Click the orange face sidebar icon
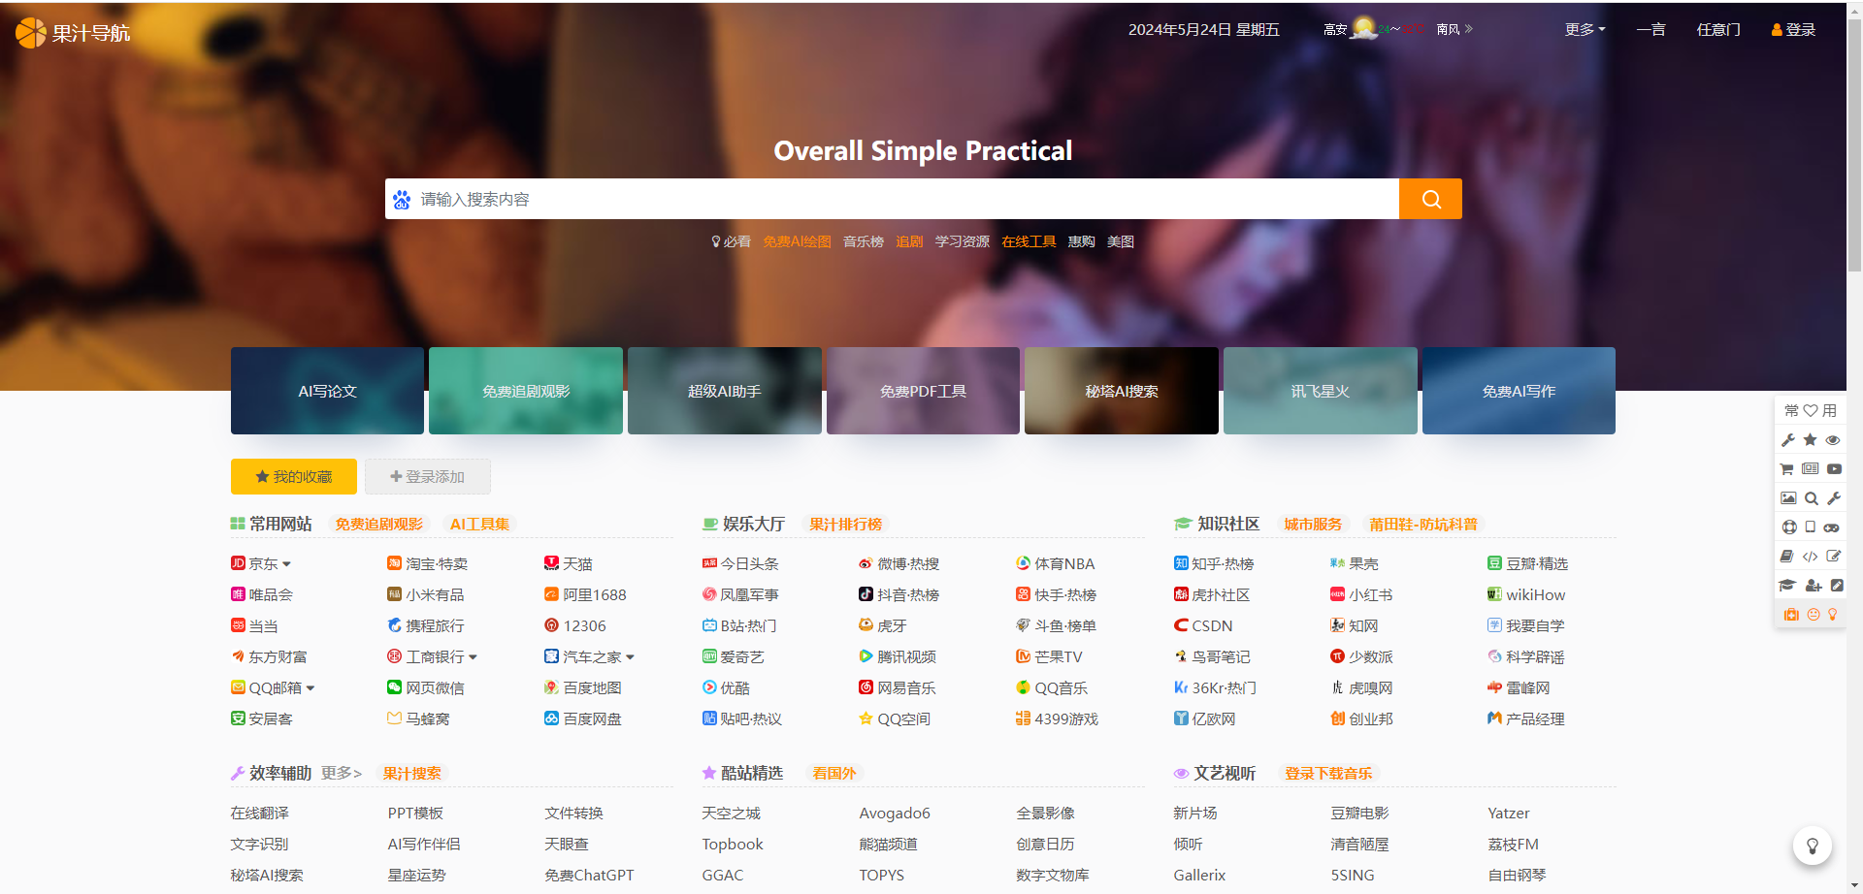Image resolution: width=1863 pixels, height=894 pixels. (x=1814, y=615)
